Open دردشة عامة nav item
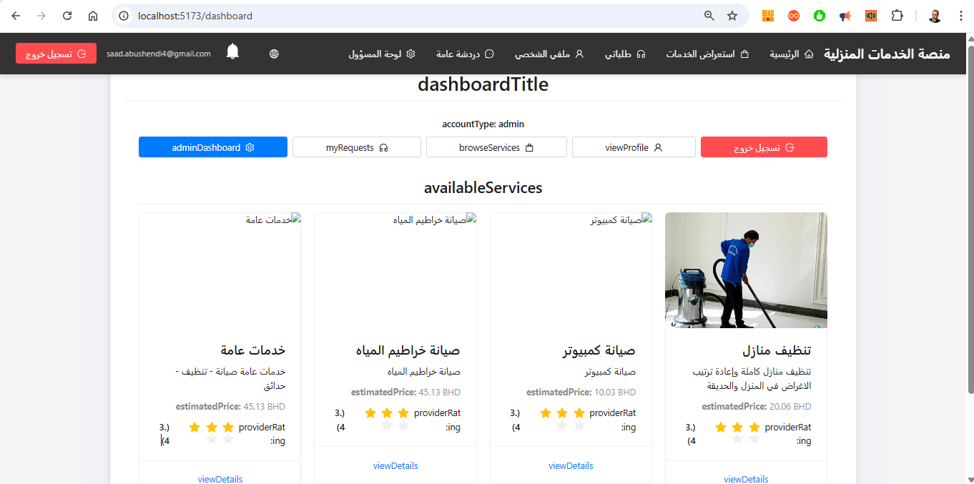 tap(466, 54)
